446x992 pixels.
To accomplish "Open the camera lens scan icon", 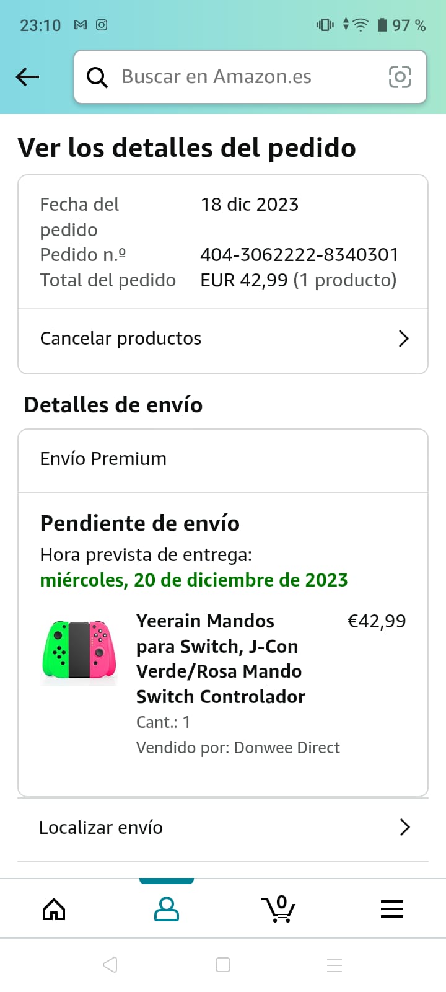I will (400, 77).
